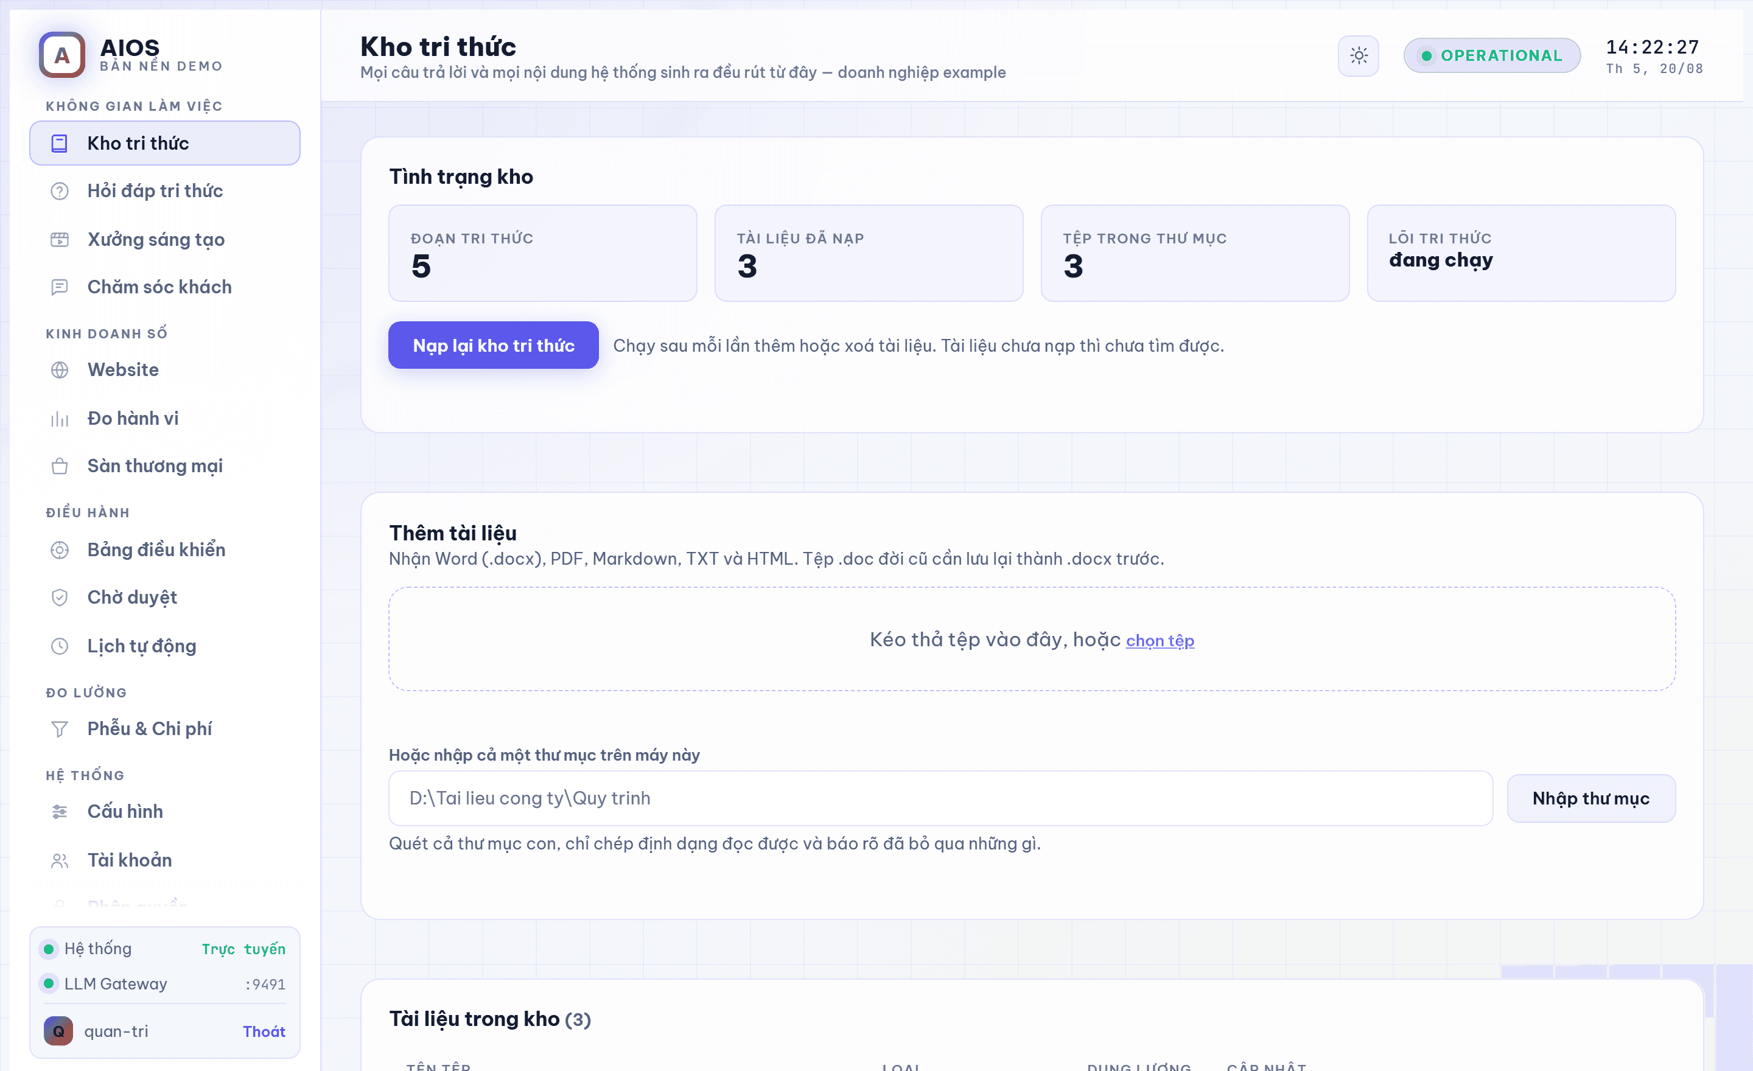Click the chọn tệp link
The height and width of the screenshot is (1071, 1753).
1160,641
